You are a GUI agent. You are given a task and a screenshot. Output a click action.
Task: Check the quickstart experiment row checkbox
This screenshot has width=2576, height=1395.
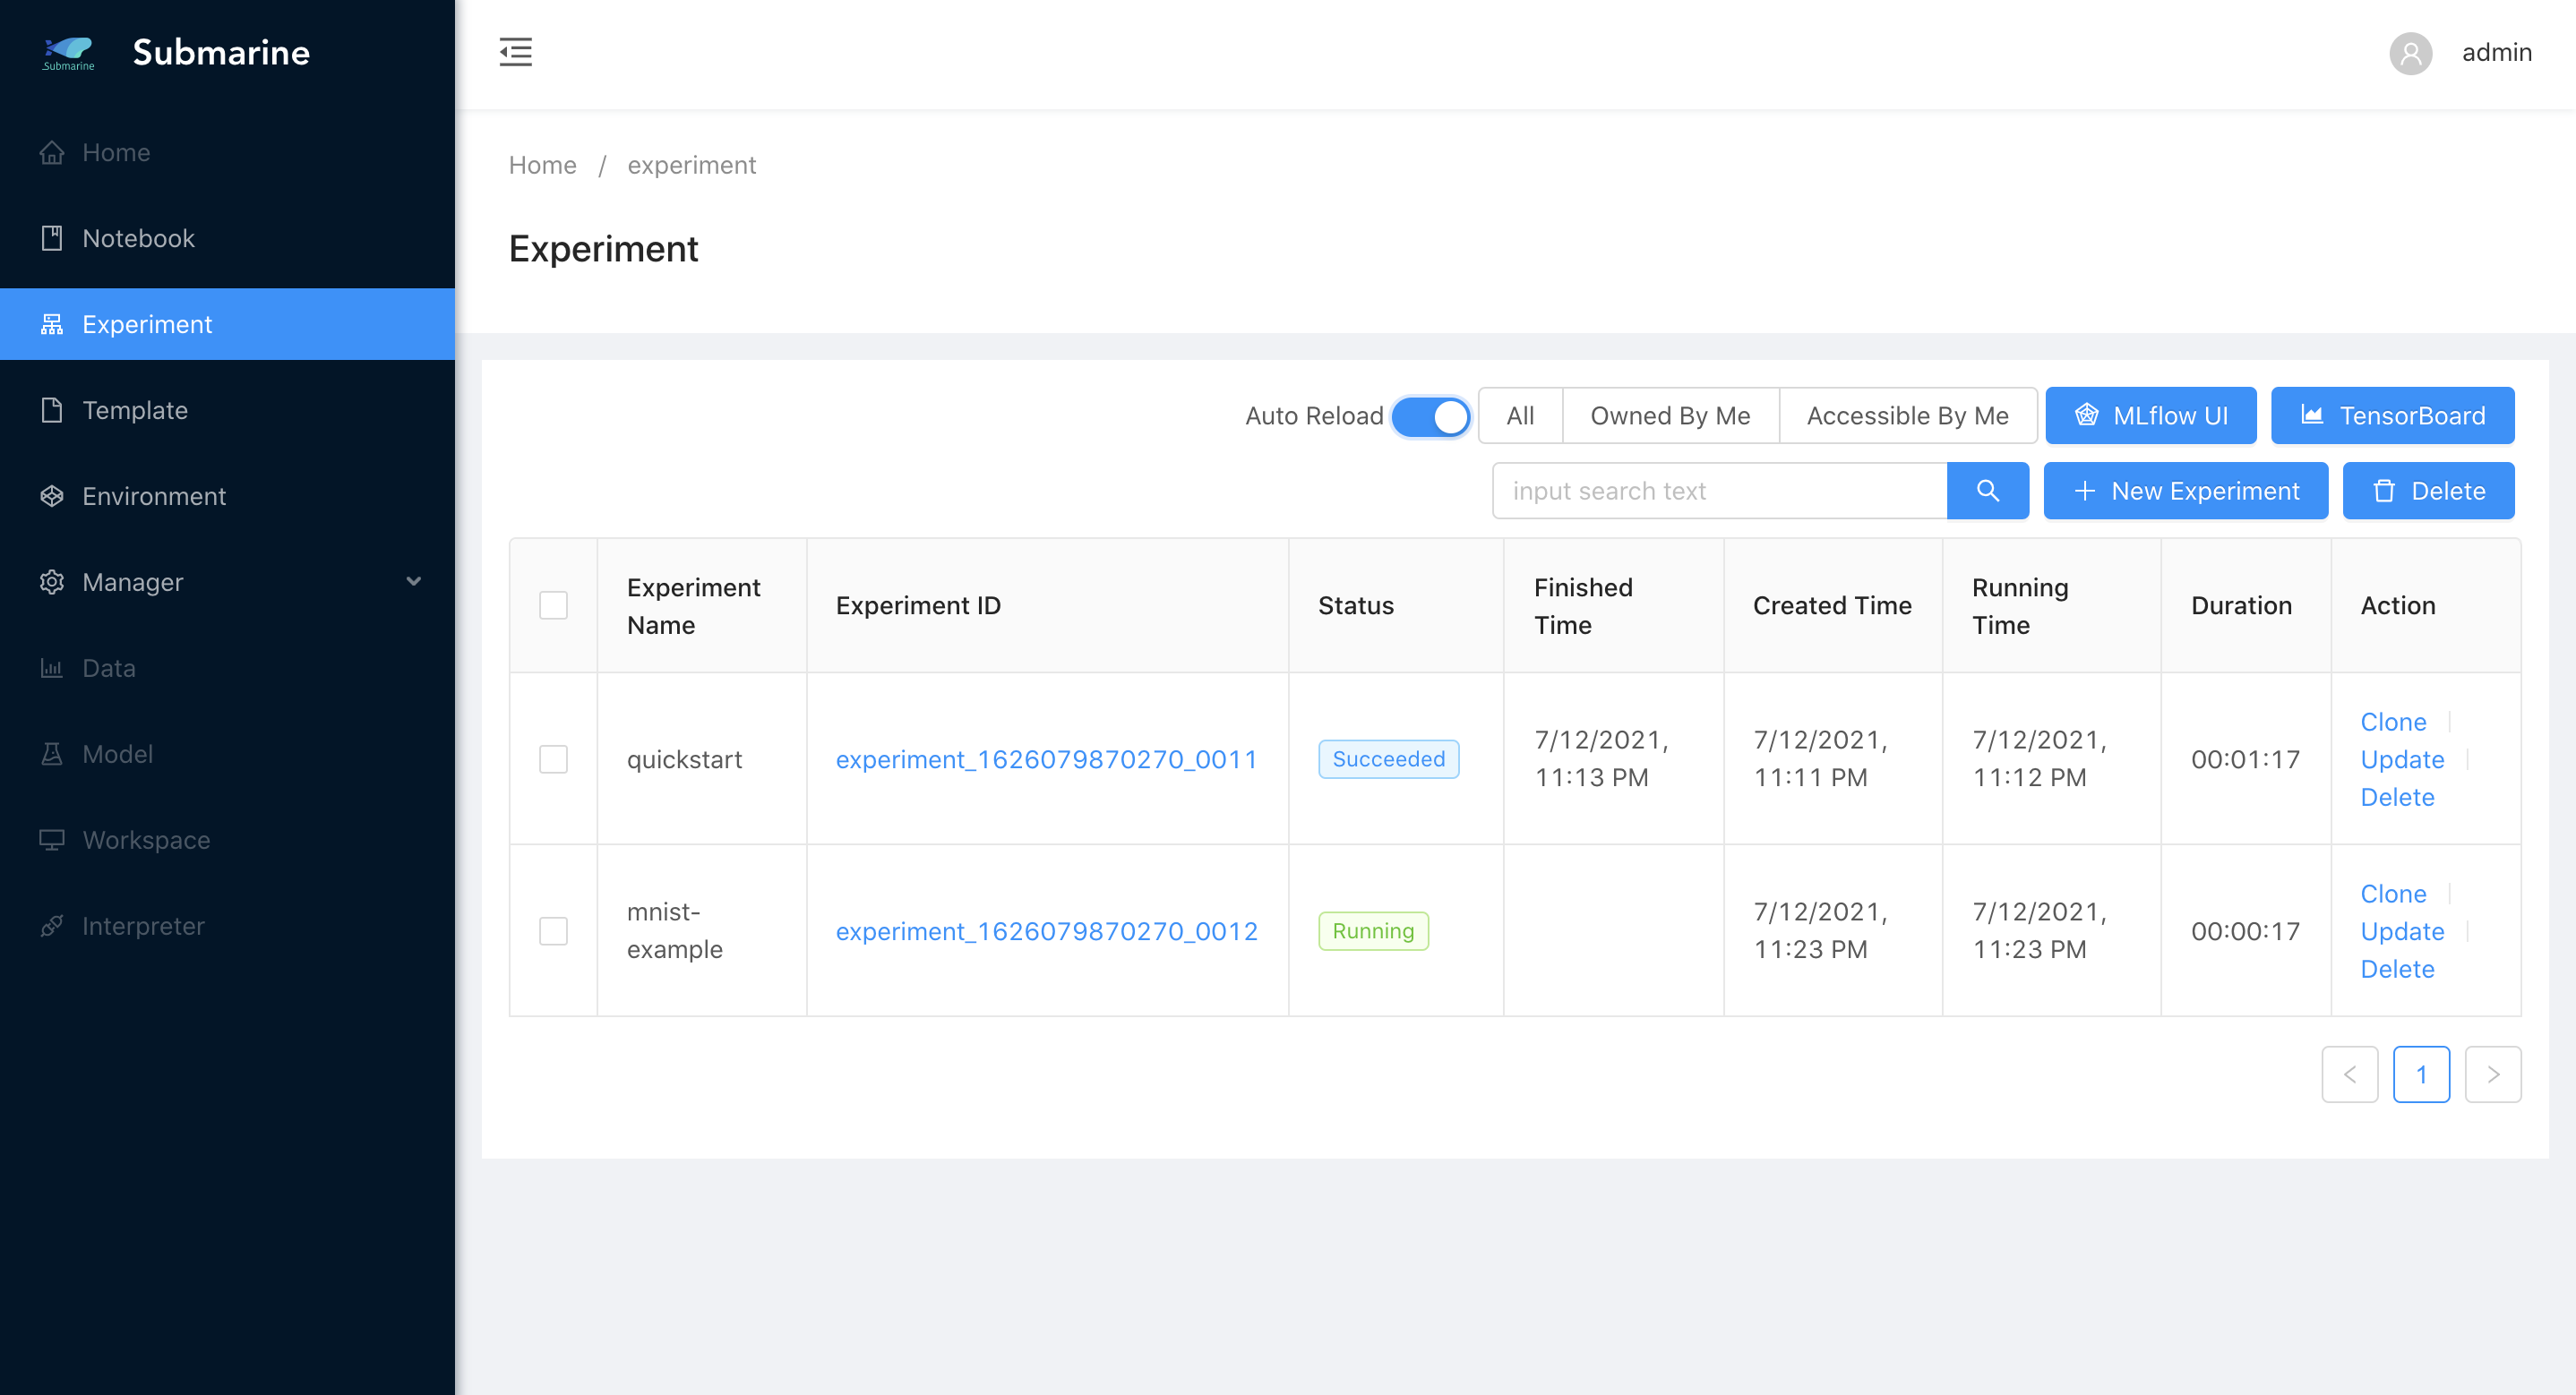pos(553,759)
